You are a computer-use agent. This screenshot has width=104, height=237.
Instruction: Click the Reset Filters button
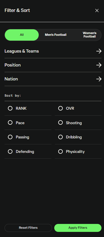click(28, 228)
